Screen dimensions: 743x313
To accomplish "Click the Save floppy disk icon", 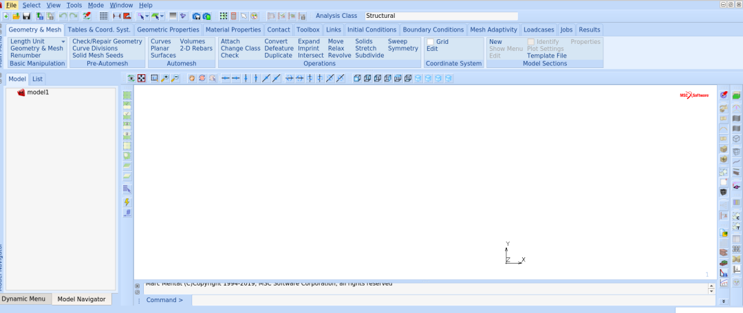I will [x=27, y=16].
